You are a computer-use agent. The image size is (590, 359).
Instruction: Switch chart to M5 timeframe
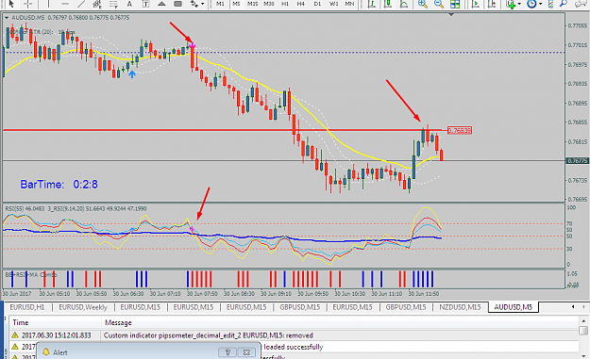click(236, 4)
